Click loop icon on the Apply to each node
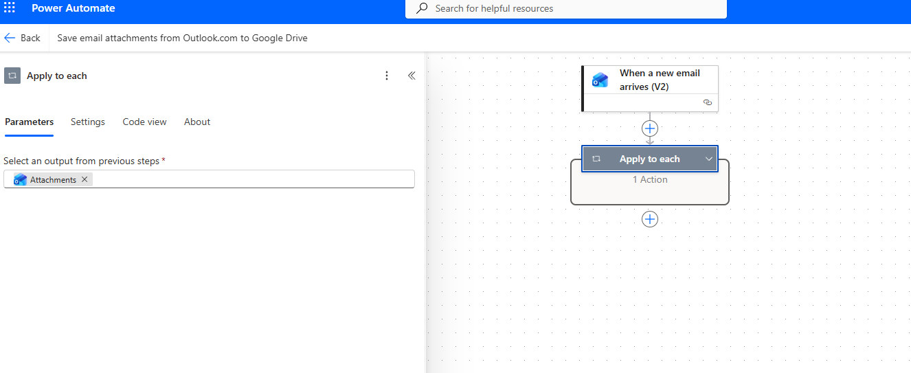Image resolution: width=911 pixels, height=373 pixels. 596,159
